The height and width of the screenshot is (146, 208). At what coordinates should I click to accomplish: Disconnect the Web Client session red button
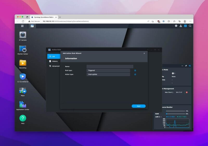[x=187, y=92]
